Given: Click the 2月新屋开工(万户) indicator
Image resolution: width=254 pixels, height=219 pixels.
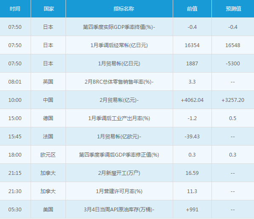Looking at the screenshot, I should (119, 173).
